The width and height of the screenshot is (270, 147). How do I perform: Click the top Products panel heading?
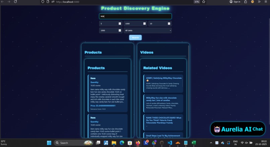tap(93, 52)
